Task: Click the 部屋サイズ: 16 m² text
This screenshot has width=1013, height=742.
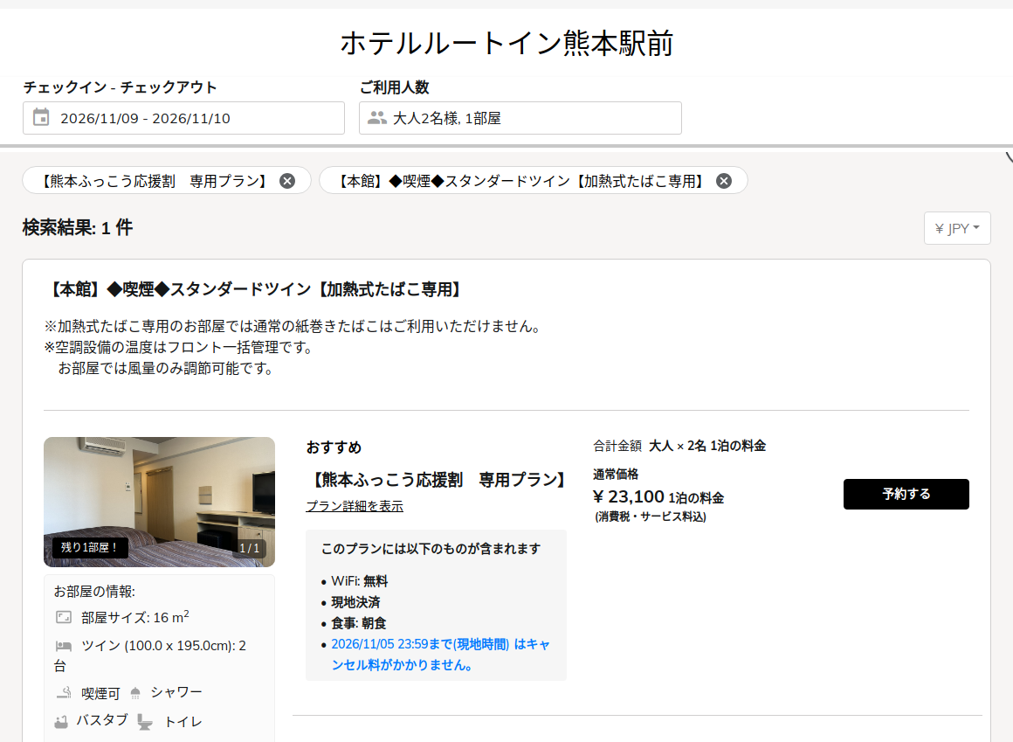Action: pos(135,617)
